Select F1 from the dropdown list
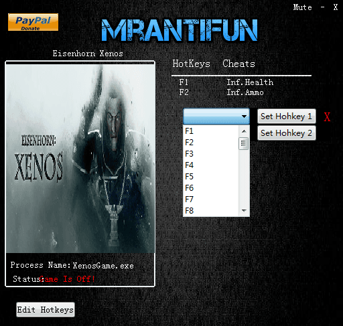This screenshot has width=343, height=326. [210, 131]
